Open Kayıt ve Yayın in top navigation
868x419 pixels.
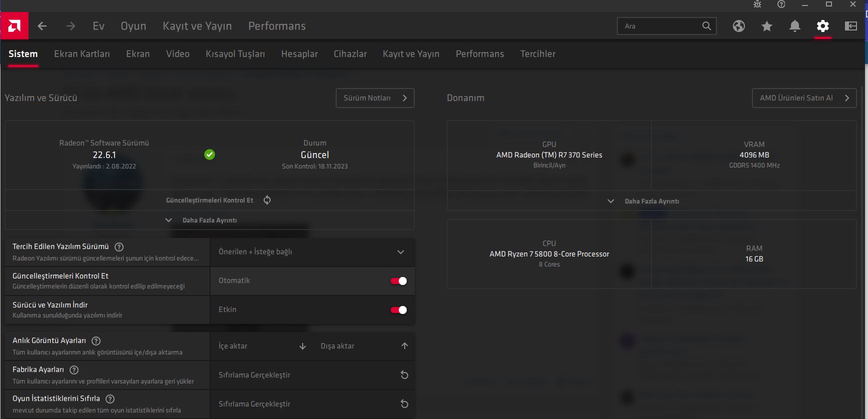point(197,26)
